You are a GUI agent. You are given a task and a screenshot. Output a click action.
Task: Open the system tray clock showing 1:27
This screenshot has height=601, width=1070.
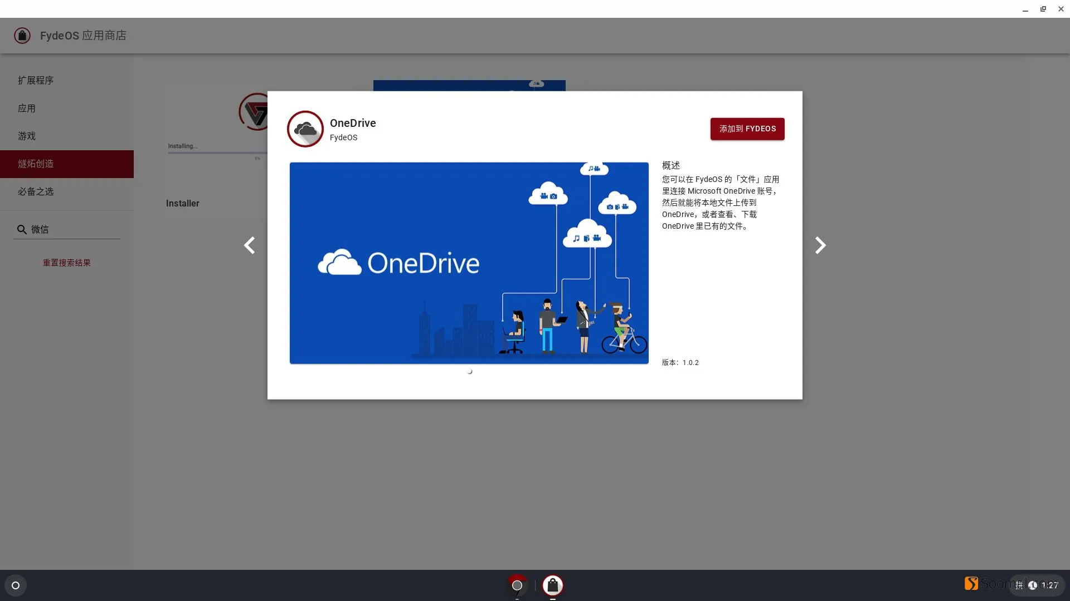(1049, 585)
